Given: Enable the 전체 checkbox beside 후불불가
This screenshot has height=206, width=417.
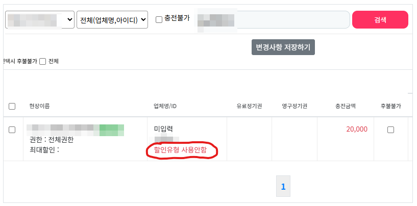Looking at the screenshot, I should tap(43, 61).
